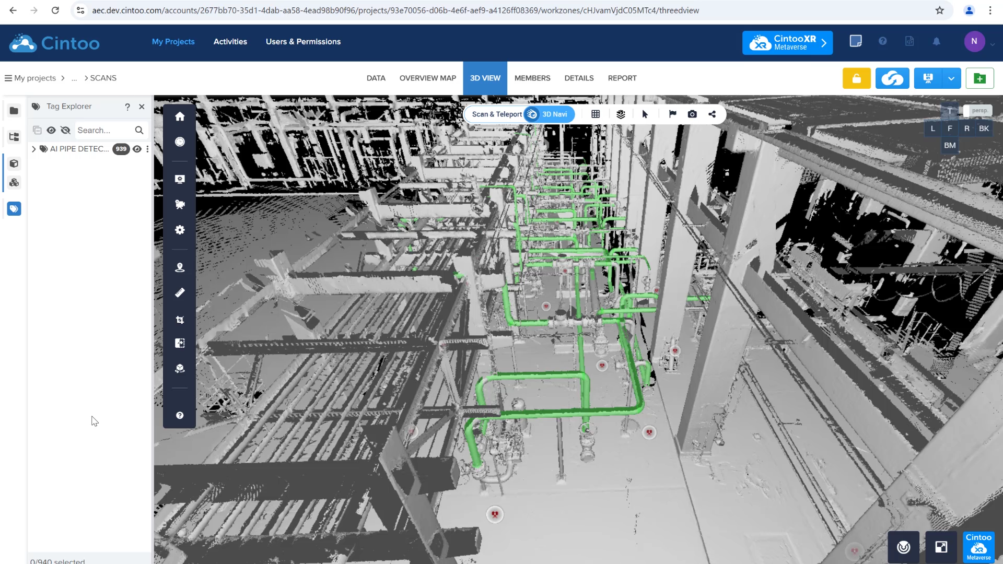Open the user avatar N menu

(x=974, y=41)
